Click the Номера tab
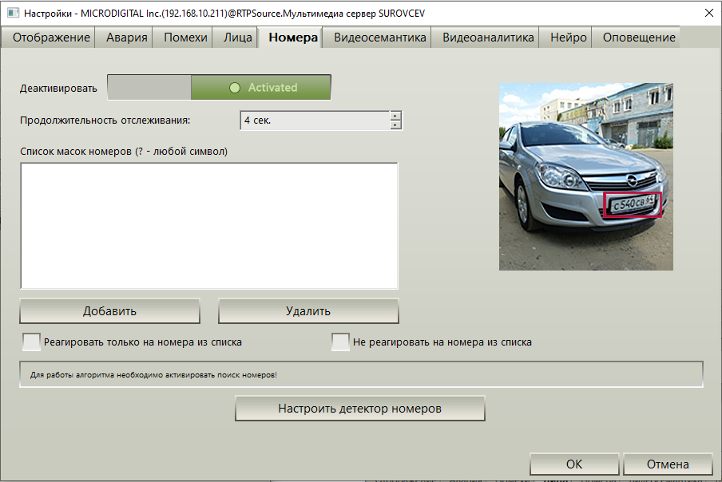 click(x=290, y=38)
